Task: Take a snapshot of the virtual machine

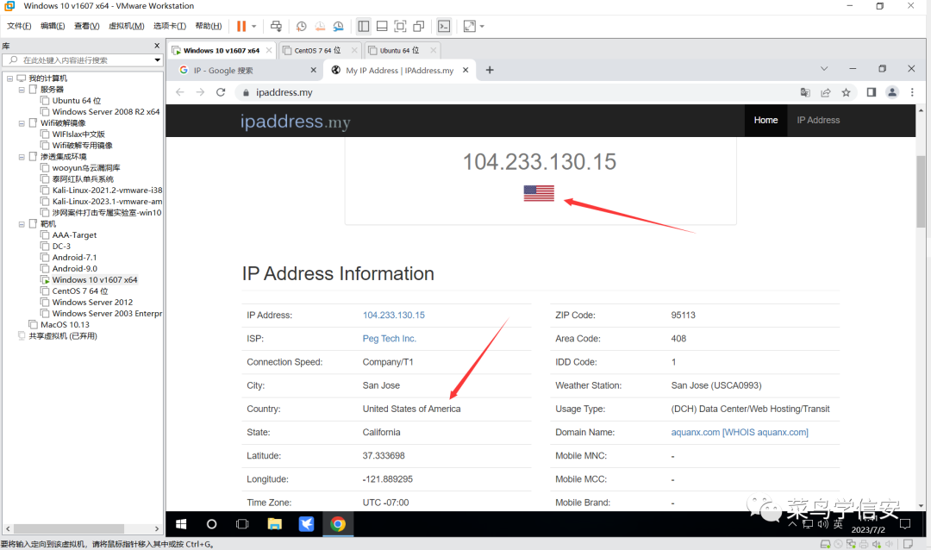Action: pyautogui.click(x=301, y=26)
